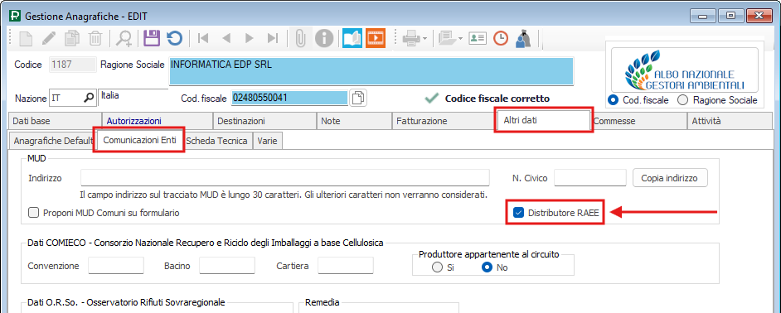Select the Cod. fiscale radio button
Screen dimensions: 781x313
tap(614, 100)
